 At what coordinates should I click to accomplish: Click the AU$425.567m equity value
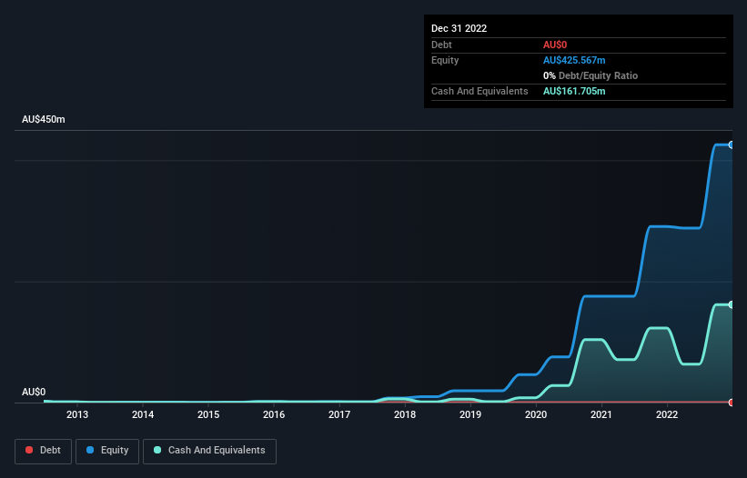click(x=574, y=60)
